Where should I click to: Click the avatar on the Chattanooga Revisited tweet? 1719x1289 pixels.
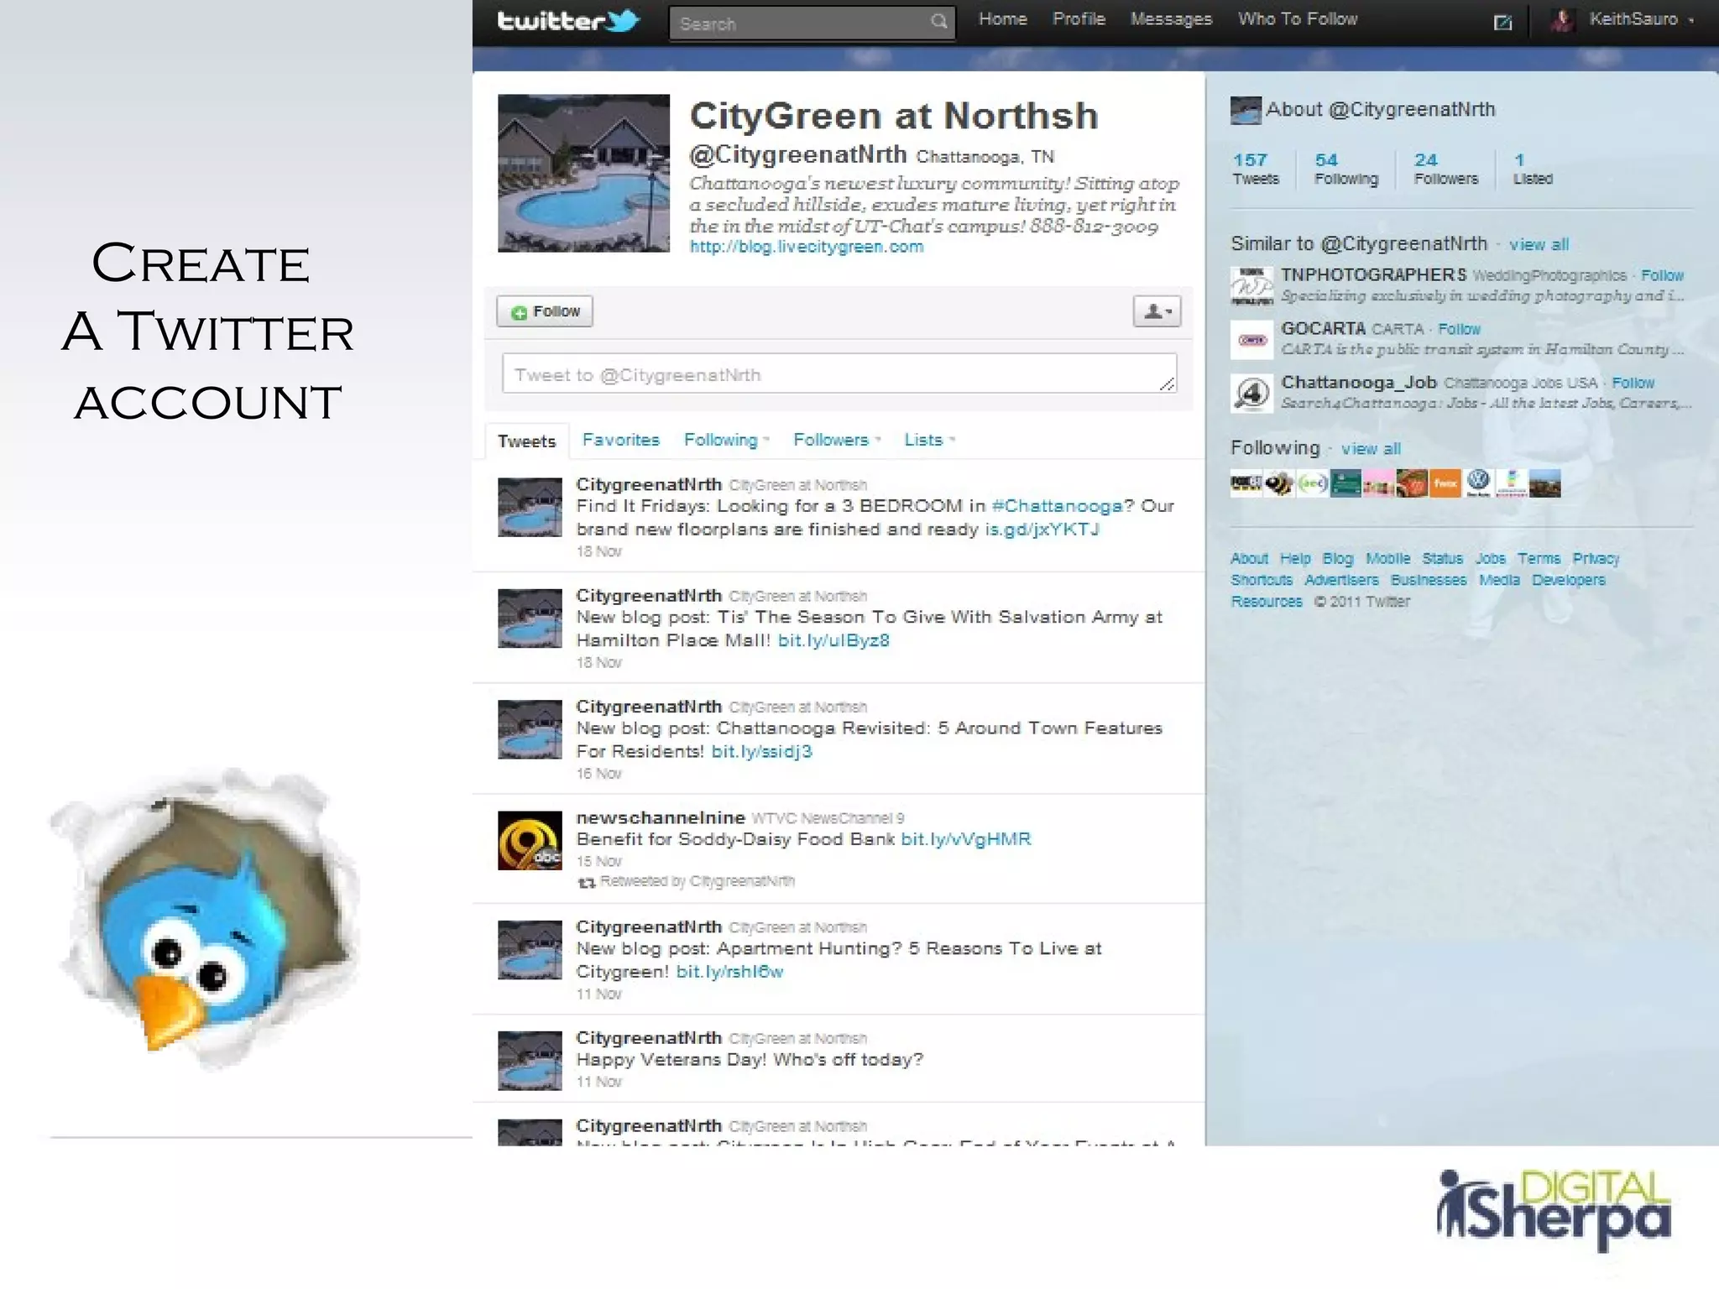(530, 729)
